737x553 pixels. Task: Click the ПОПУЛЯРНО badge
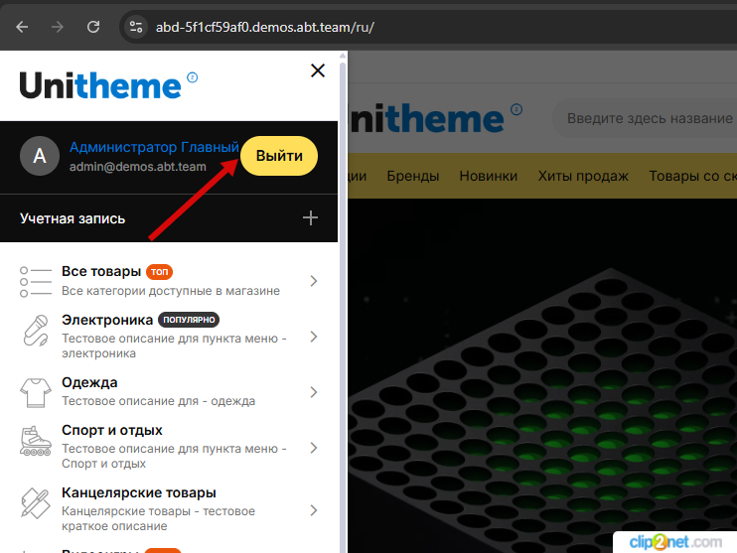189,320
